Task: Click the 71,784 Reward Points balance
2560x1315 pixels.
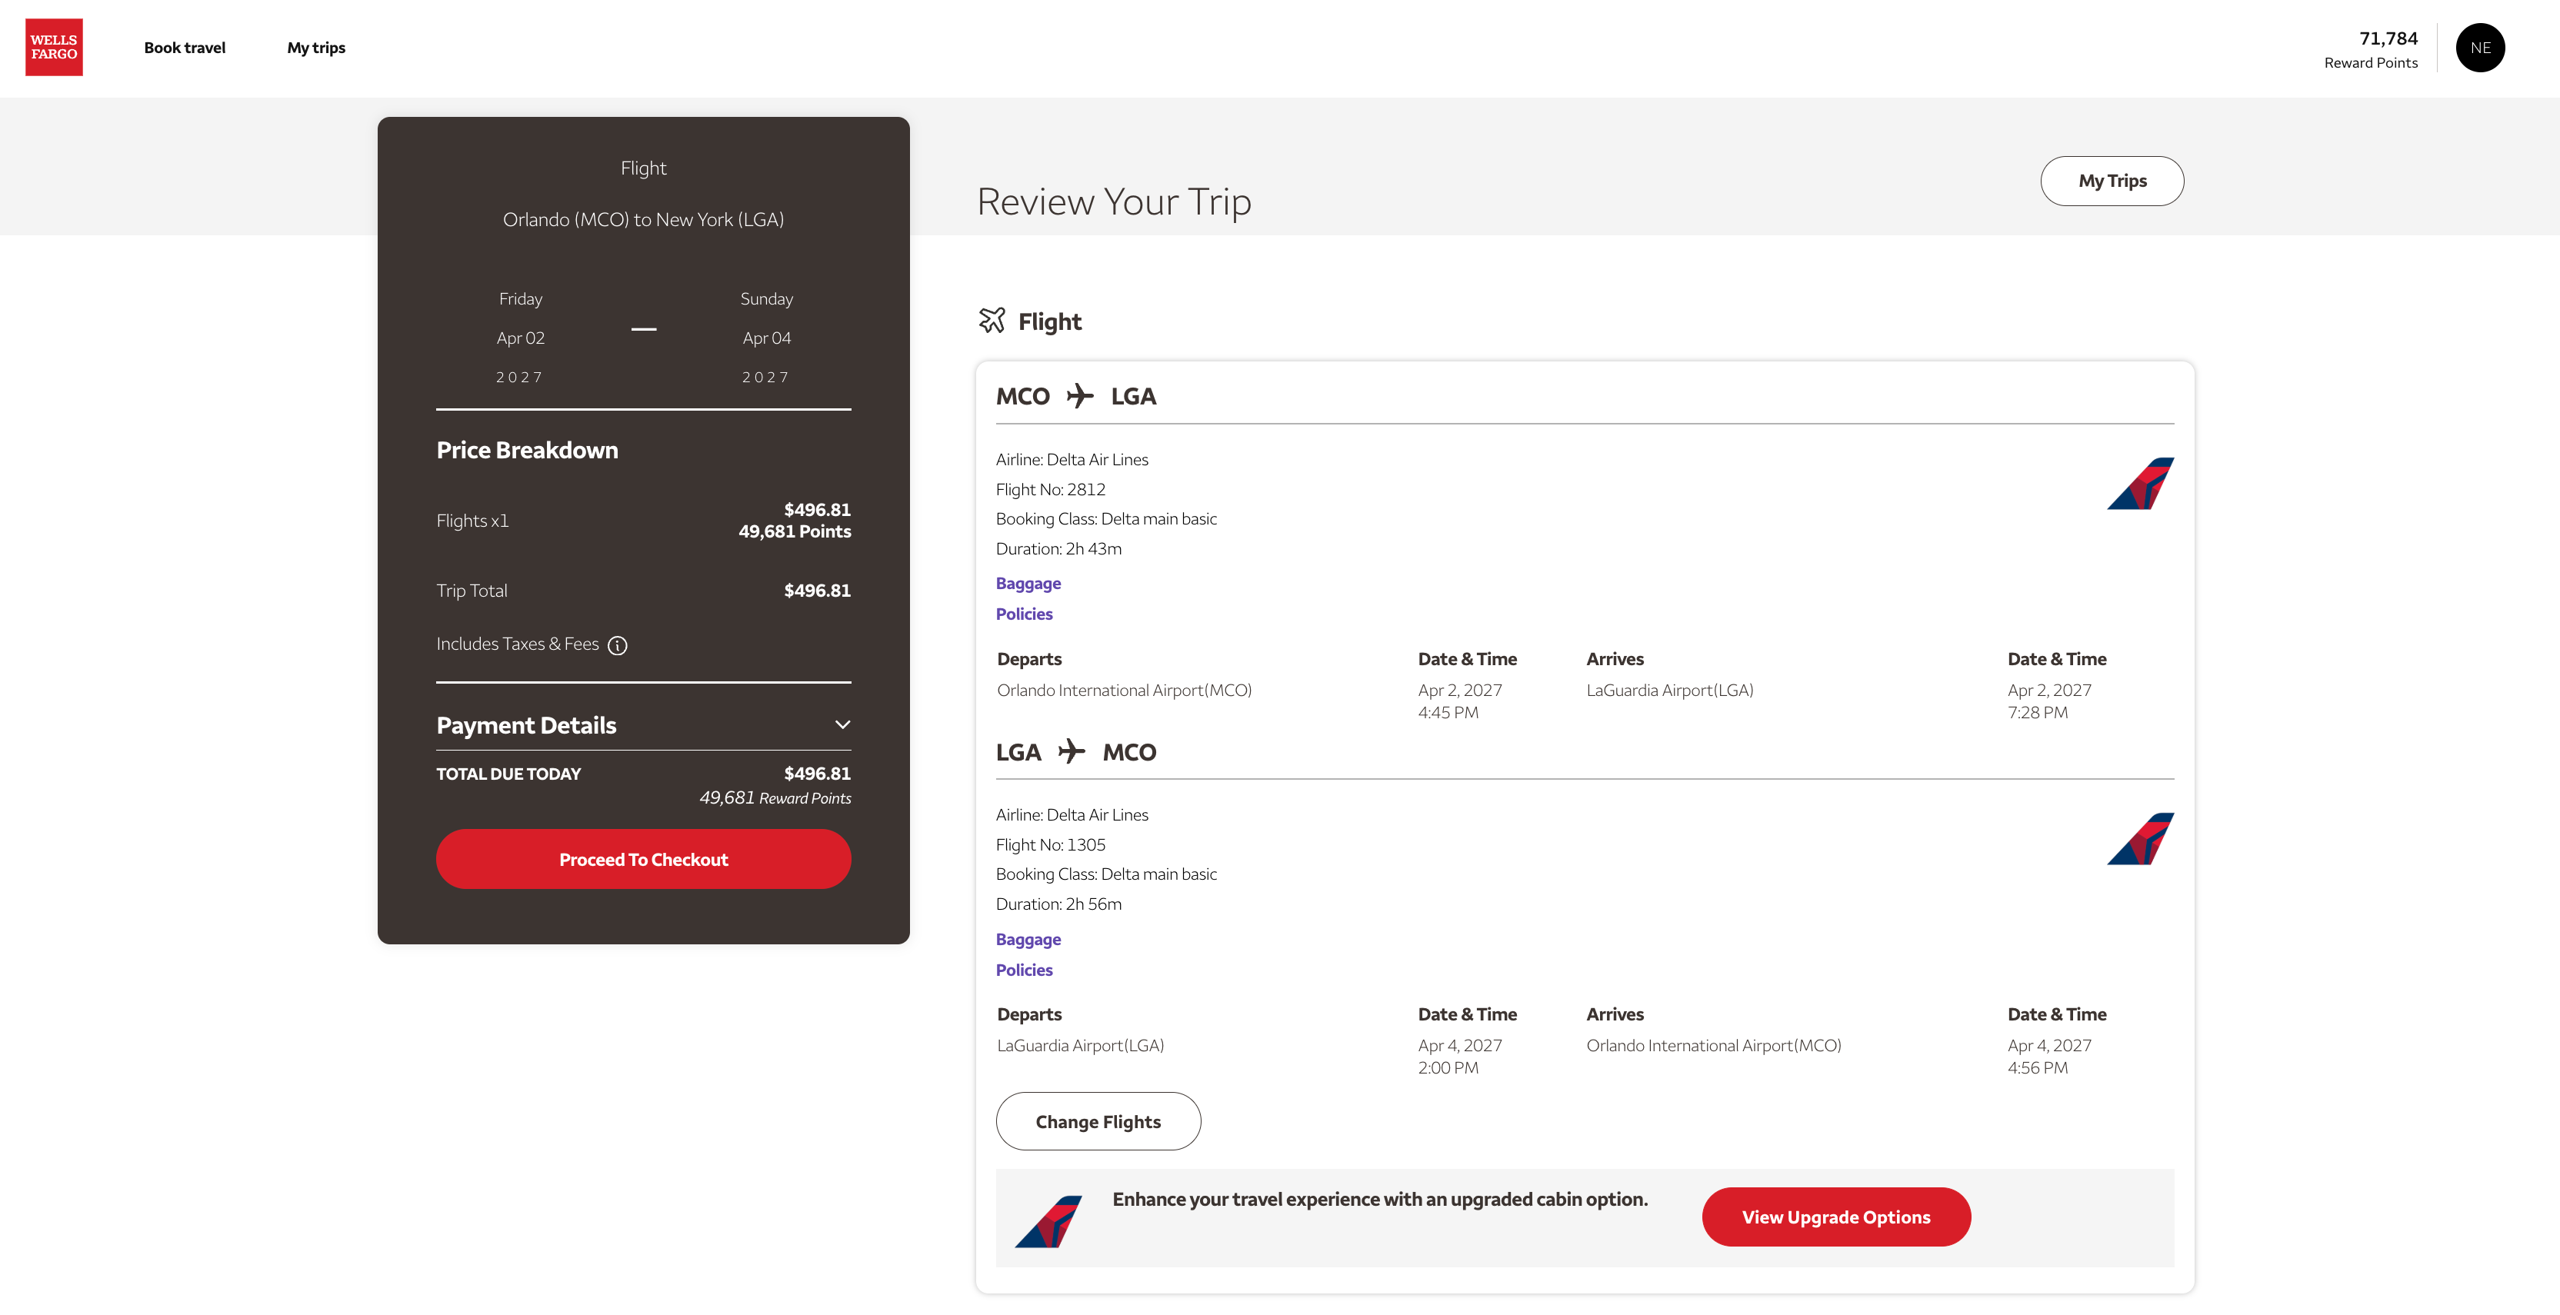Action: tap(2370, 50)
